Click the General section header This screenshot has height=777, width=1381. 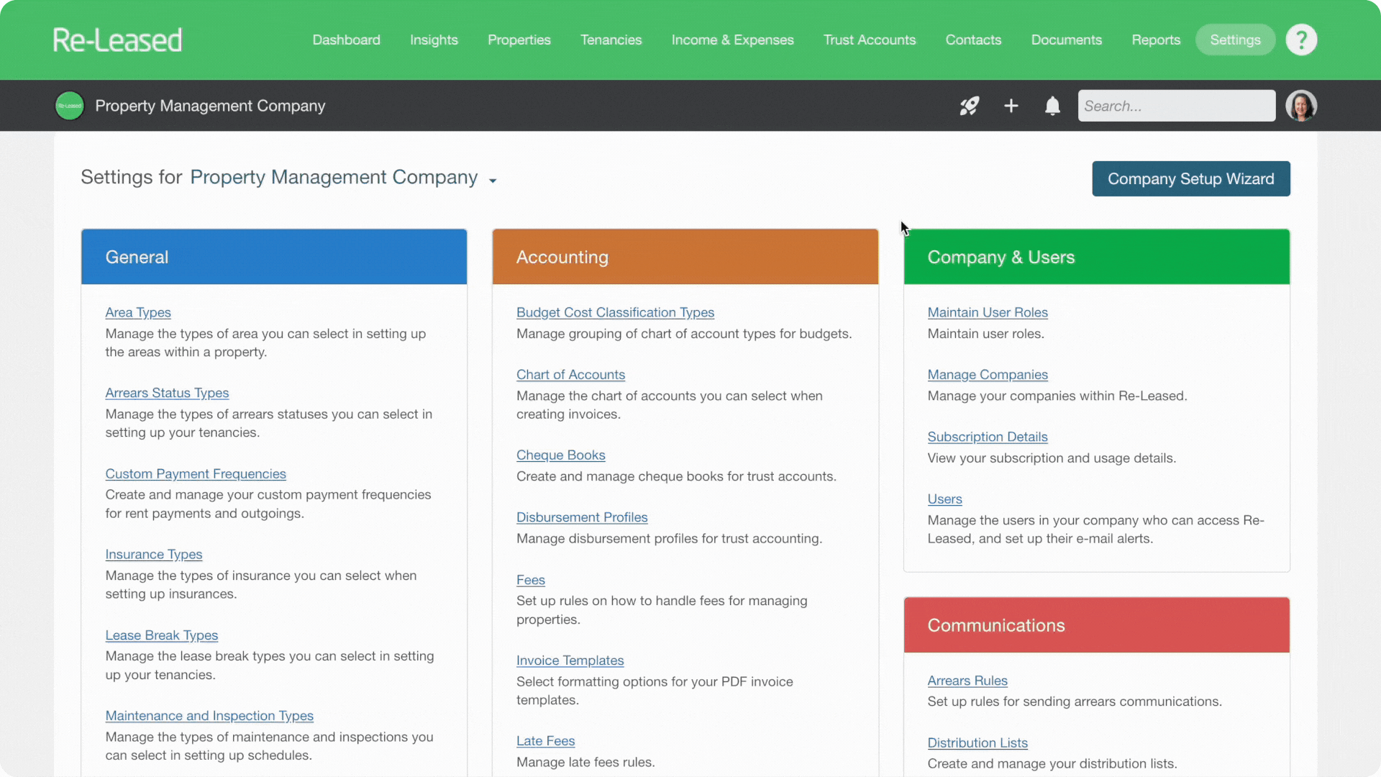pyautogui.click(x=274, y=257)
